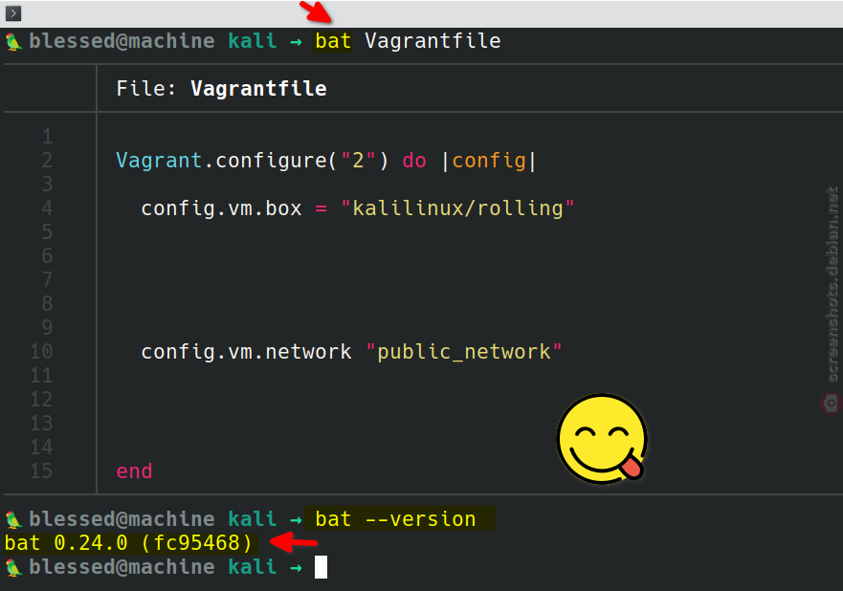Click the '.configure(' call on line 2
This screenshot has width=843, height=591.
click(x=271, y=161)
